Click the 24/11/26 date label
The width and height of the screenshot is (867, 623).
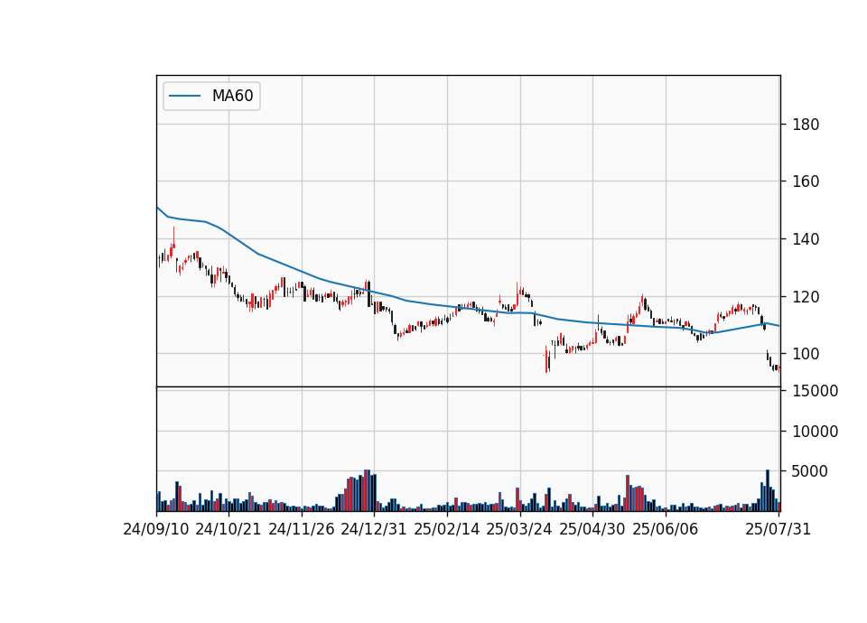pyautogui.click(x=302, y=530)
